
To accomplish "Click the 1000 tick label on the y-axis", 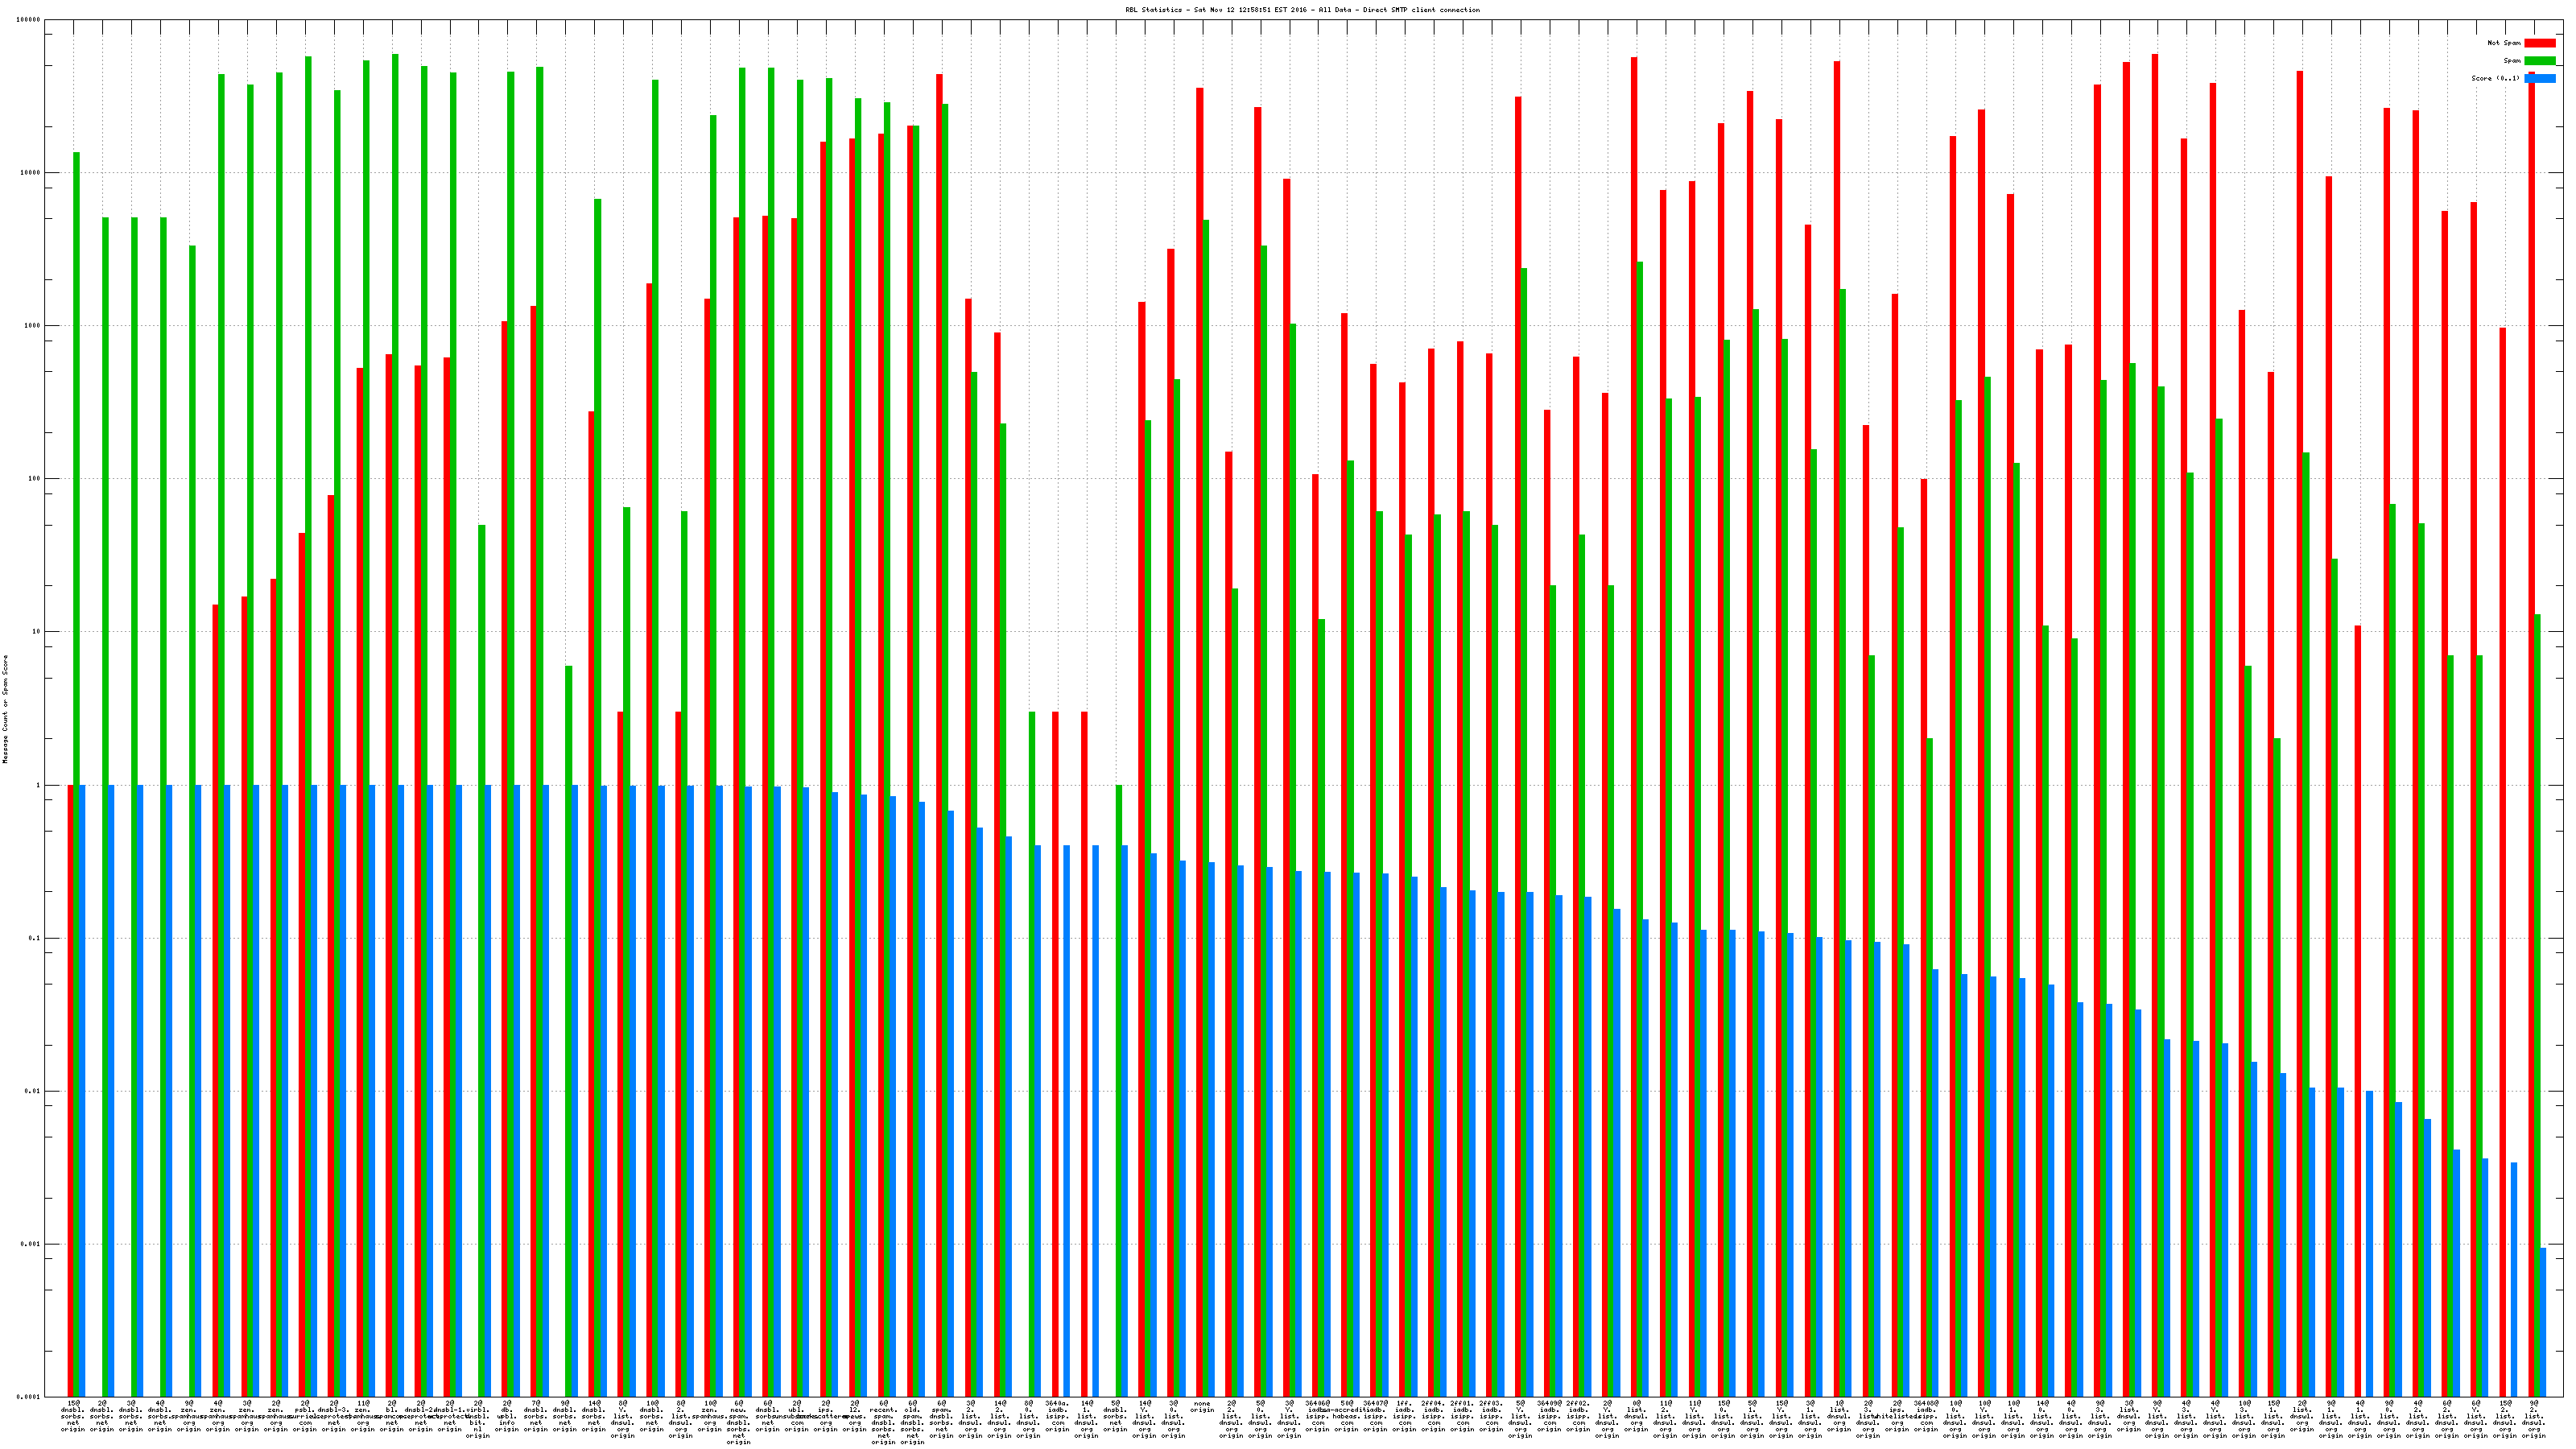I will coord(32,326).
